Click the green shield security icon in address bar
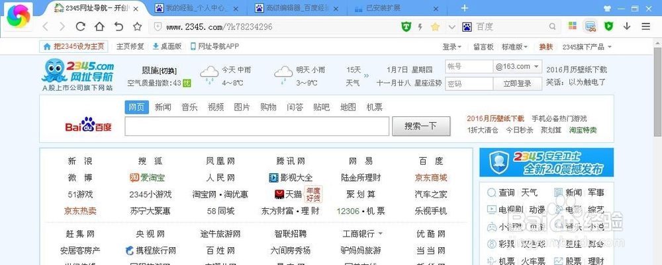662x265 pixels. (406, 27)
